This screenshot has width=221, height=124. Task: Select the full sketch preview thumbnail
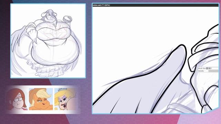pos(48,41)
